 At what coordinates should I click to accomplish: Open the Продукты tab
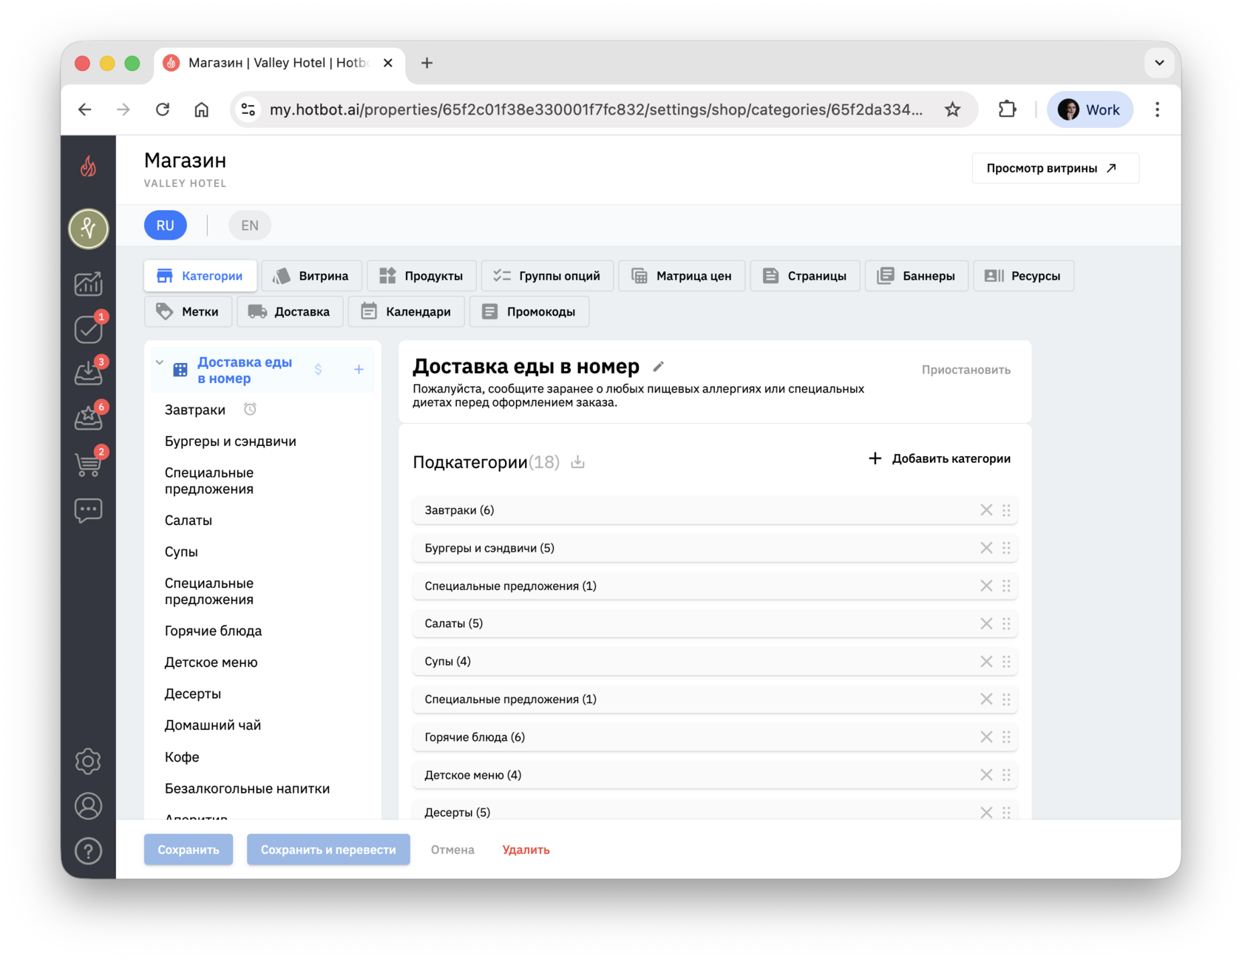click(421, 276)
